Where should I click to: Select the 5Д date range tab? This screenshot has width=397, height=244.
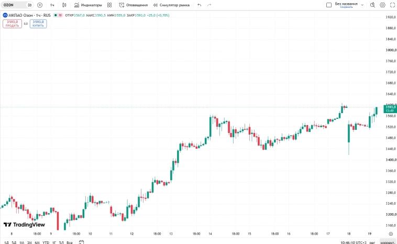pos(14,242)
